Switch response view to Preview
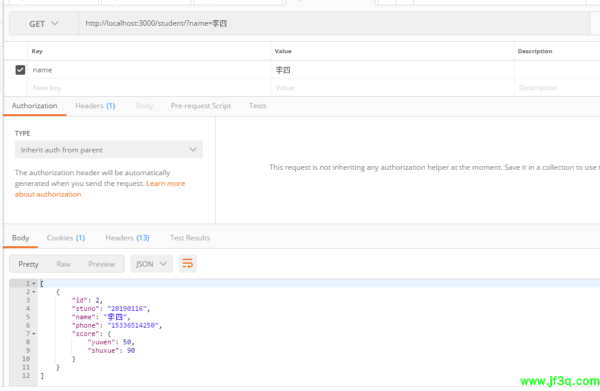 coord(101,264)
